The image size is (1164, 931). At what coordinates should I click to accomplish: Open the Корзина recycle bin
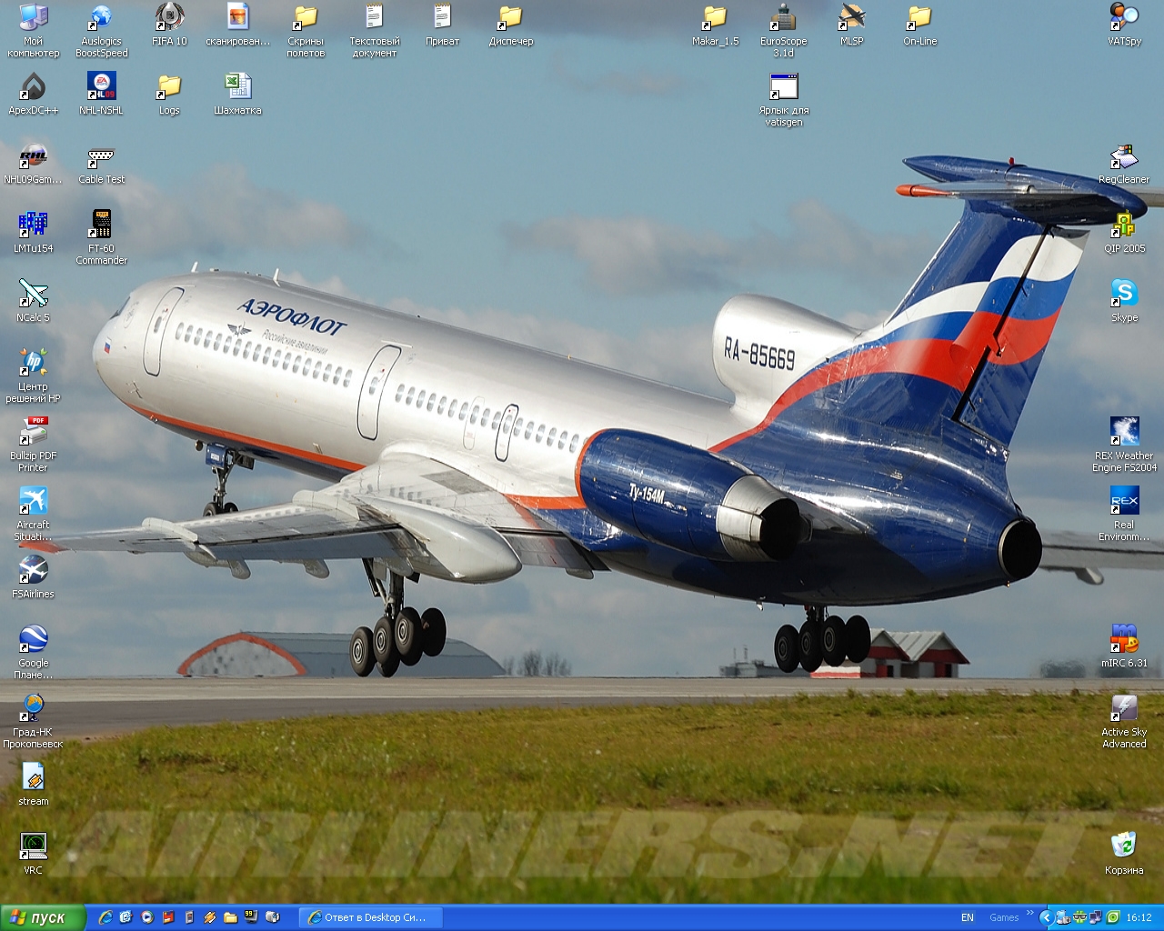[x=1124, y=855]
